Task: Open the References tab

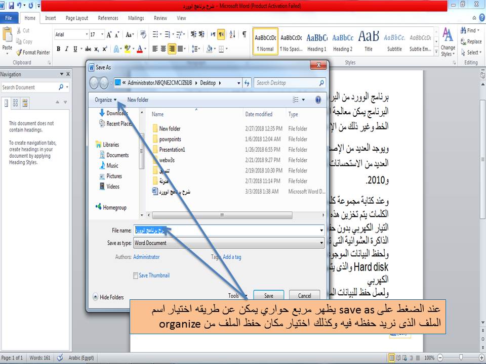Action: tap(108, 18)
